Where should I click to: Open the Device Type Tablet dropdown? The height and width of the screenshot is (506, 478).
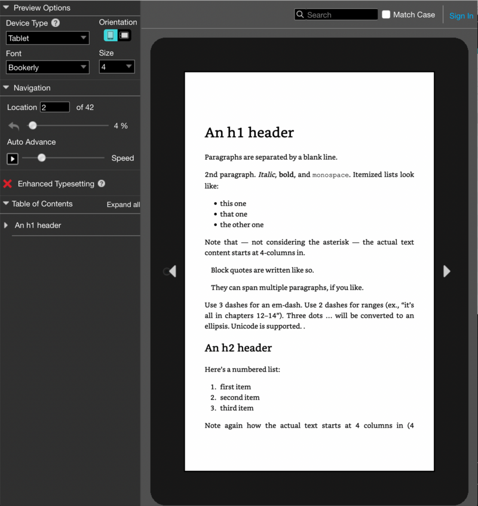point(48,38)
